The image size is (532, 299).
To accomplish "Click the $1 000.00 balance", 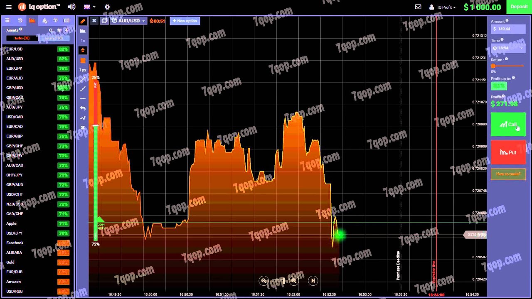I will coord(482,7).
